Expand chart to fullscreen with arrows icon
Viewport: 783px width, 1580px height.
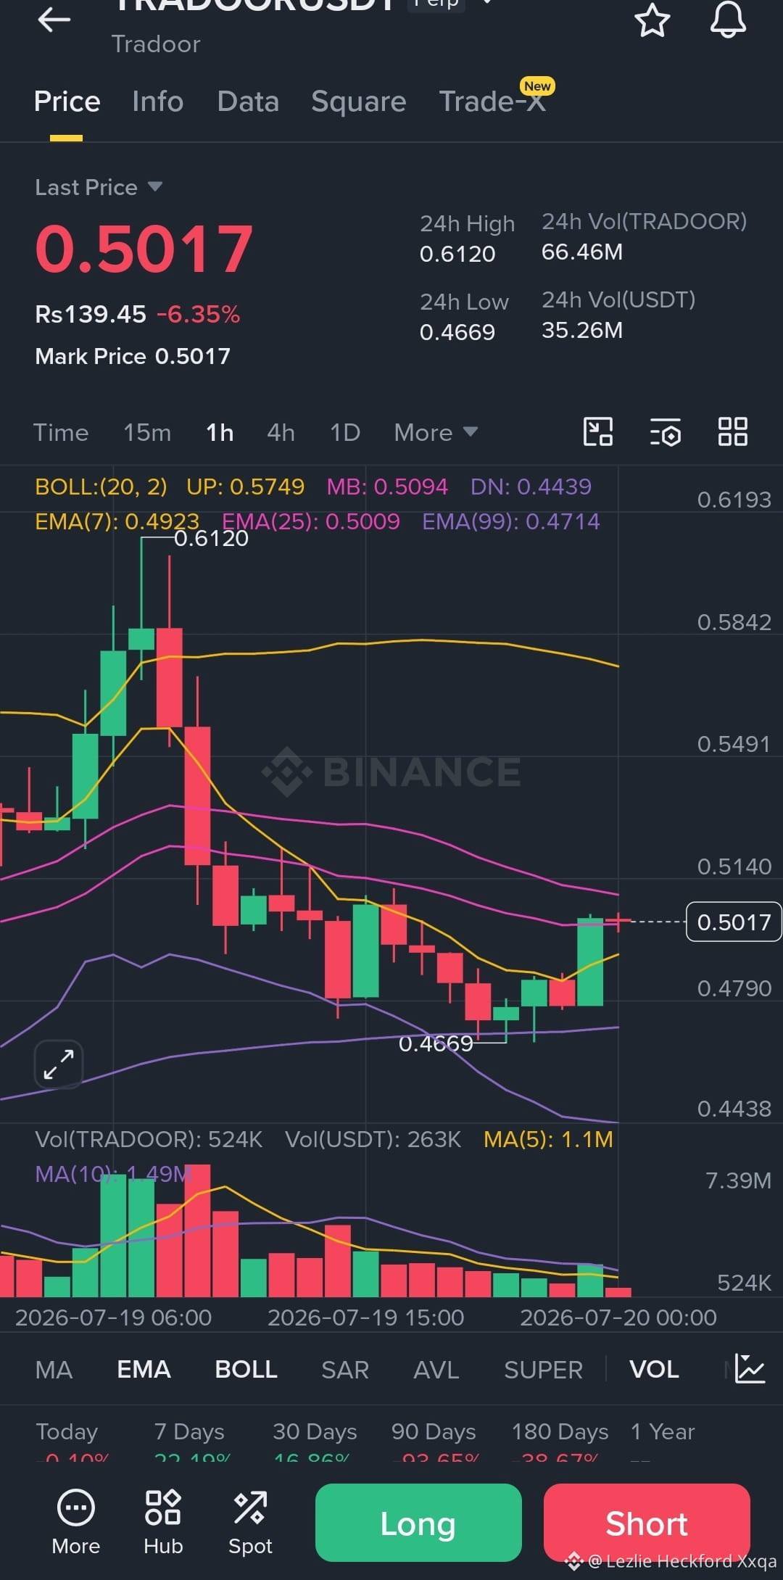point(59,1064)
